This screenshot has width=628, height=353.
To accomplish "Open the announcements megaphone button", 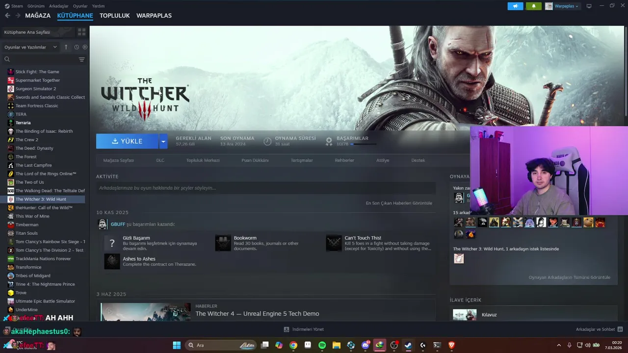I will (515, 6).
